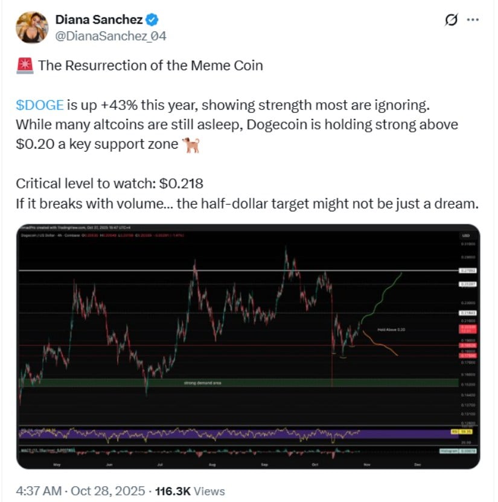Screen dimensions: 498x502
Task: Click the red siren emoji
Action: point(25,66)
